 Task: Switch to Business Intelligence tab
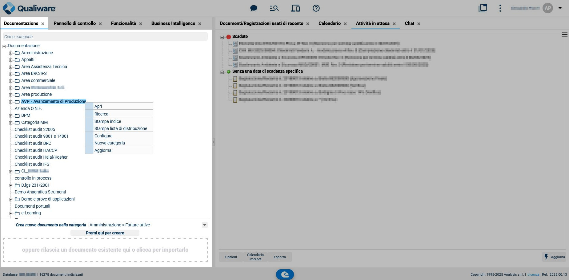(x=173, y=23)
